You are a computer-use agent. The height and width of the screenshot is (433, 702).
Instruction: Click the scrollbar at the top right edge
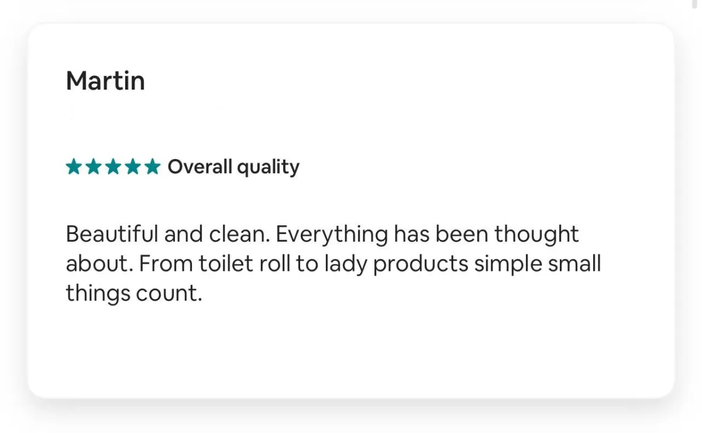[694, 5]
